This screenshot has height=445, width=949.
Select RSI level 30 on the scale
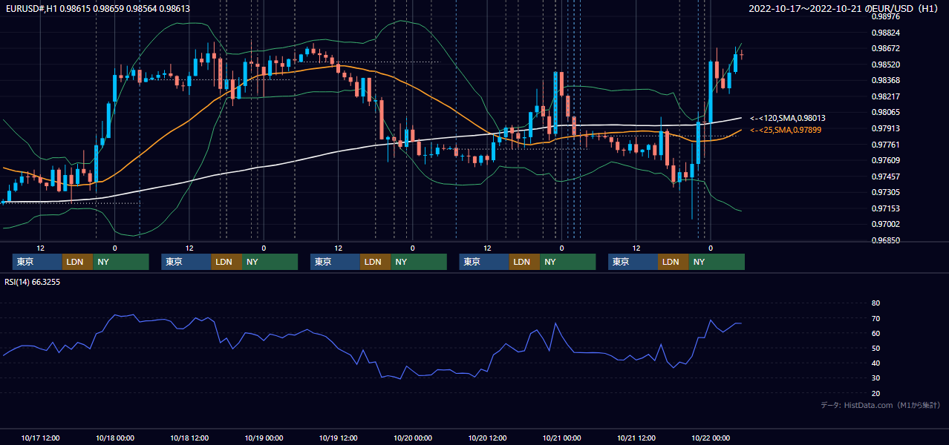875,378
